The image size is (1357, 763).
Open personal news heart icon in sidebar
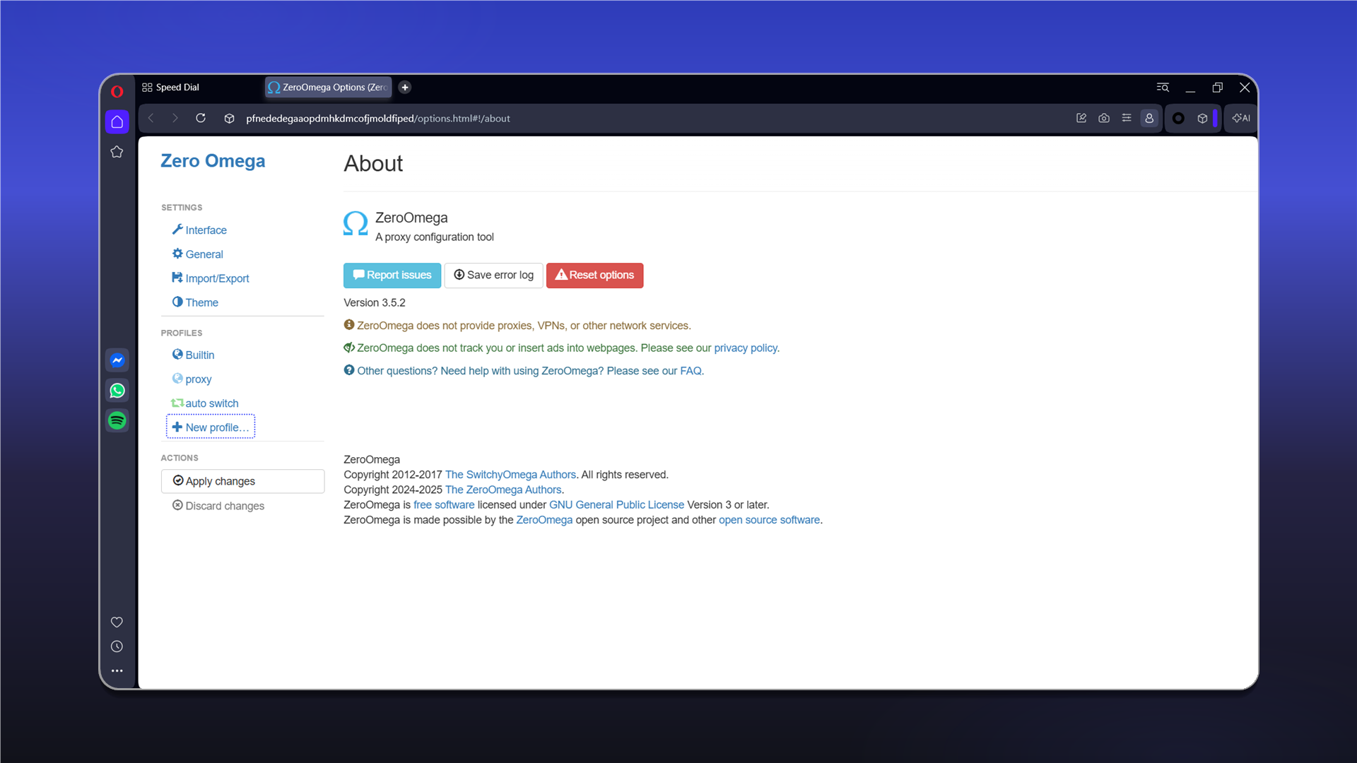[x=117, y=622]
